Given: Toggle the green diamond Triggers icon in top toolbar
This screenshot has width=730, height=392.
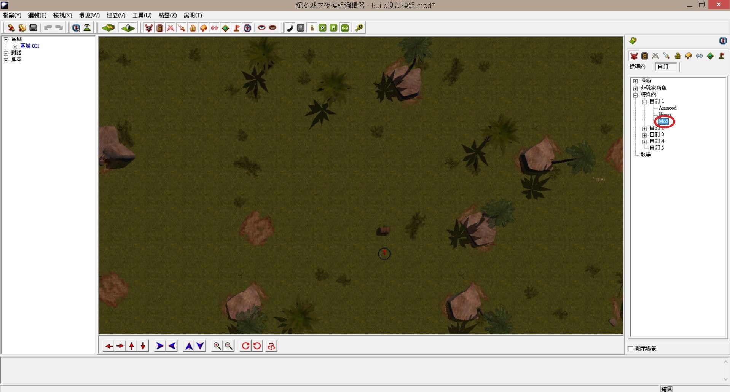Looking at the screenshot, I should tap(225, 28).
